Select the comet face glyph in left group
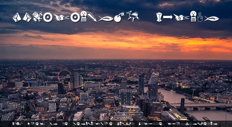The height and width of the screenshot is (127, 232). click(x=61, y=17)
